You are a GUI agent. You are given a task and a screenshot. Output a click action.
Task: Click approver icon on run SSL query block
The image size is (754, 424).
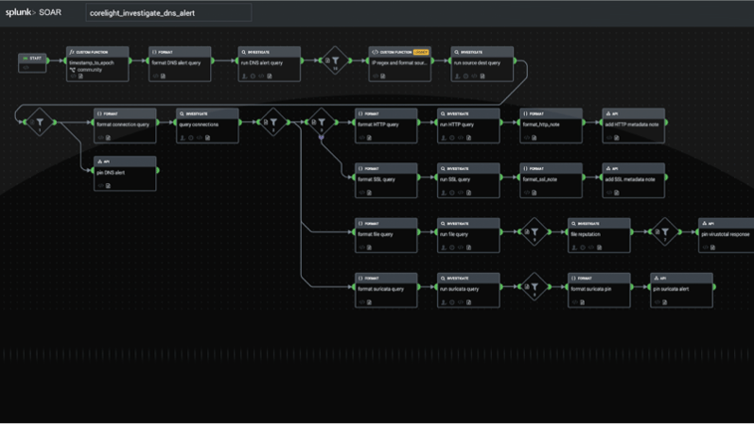[444, 193]
